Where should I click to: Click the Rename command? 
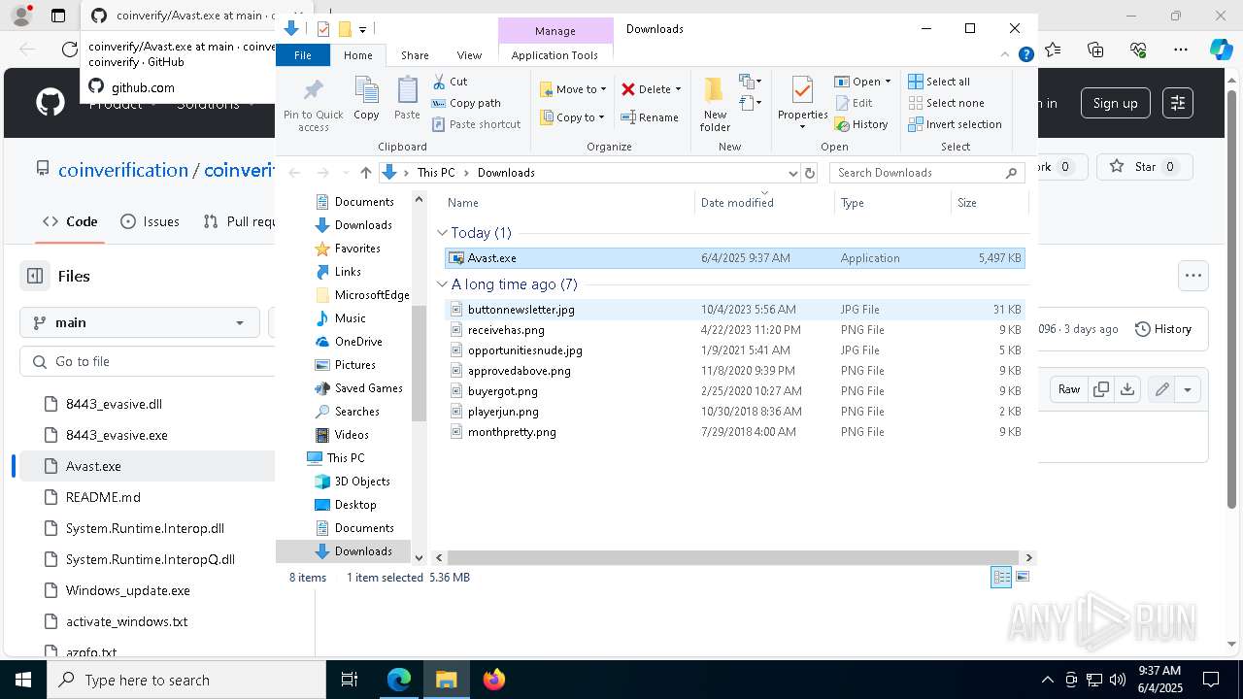tap(650, 117)
